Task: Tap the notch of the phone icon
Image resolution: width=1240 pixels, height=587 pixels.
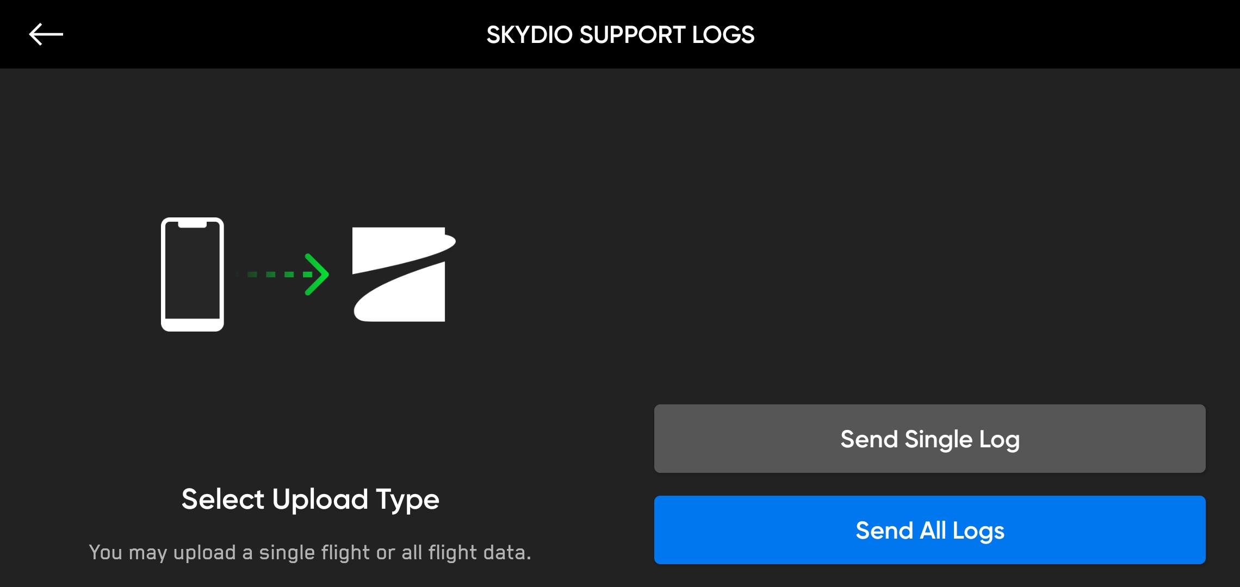Action: 193,223
